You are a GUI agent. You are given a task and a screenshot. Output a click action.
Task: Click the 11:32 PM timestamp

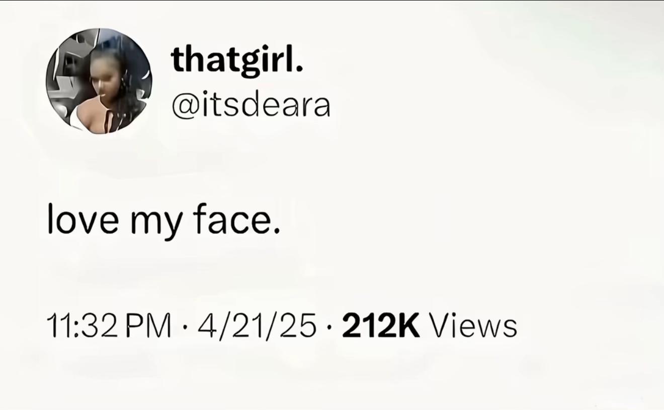109,326
